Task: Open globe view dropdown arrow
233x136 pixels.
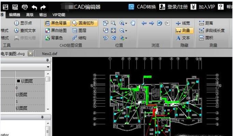Action: (x=126, y=38)
